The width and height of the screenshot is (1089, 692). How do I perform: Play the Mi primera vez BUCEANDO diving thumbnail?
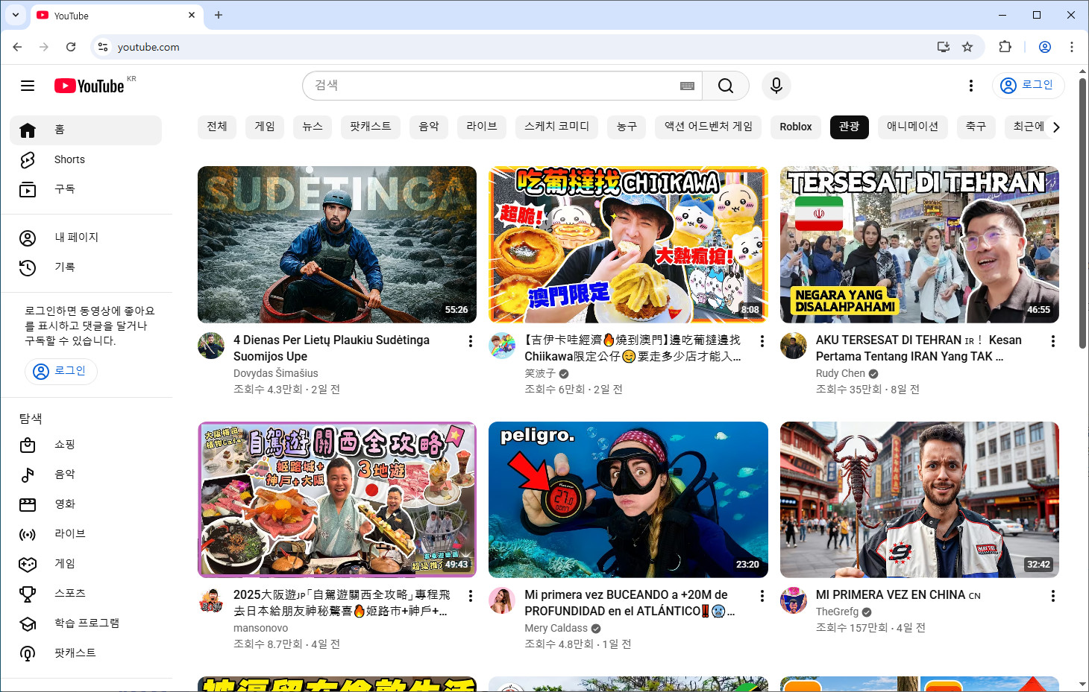coord(627,500)
